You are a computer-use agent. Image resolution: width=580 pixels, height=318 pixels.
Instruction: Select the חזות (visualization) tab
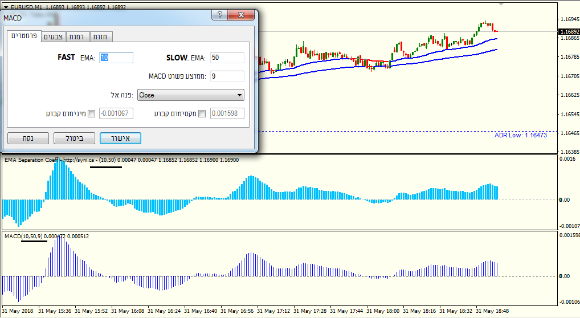click(x=100, y=36)
